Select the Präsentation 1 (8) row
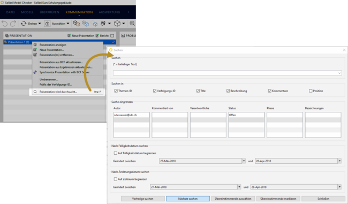The height and width of the screenshot is (204, 348). (x=59, y=42)
